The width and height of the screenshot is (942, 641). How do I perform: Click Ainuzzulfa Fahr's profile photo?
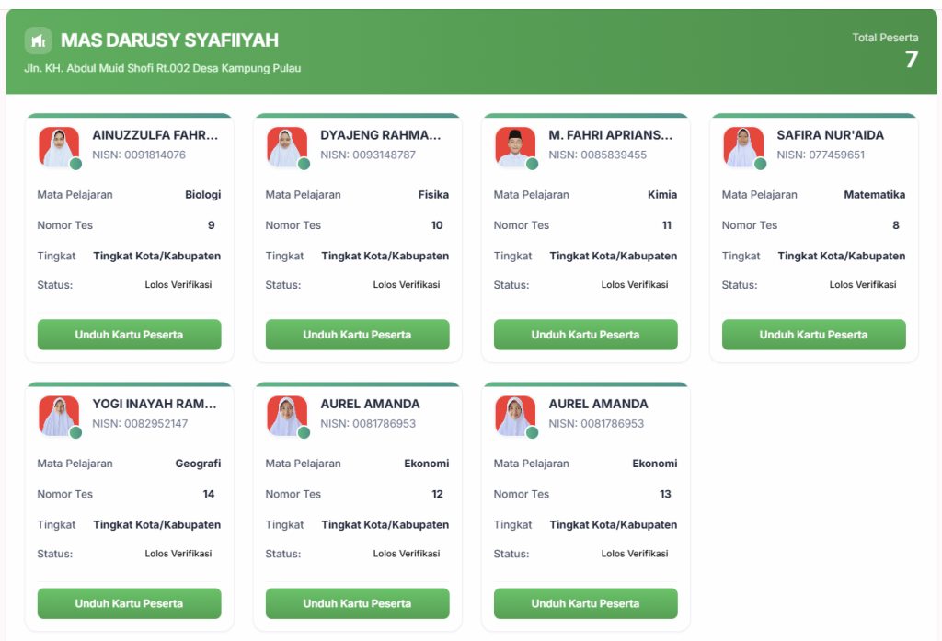[x=58, y=146]
